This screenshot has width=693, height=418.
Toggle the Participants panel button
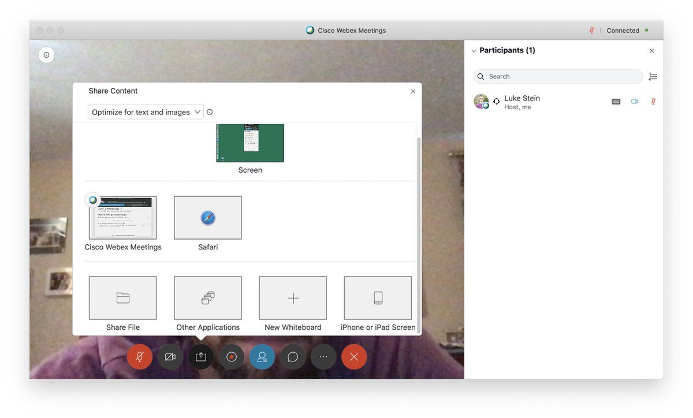(x=262, y=357)
